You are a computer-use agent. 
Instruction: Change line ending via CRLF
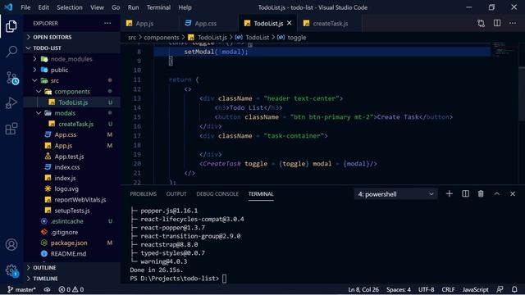448,289
